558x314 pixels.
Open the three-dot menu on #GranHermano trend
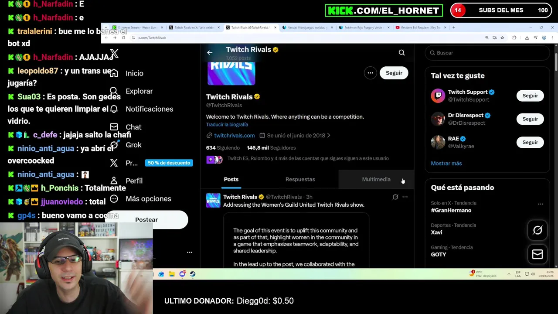point(541,204)
